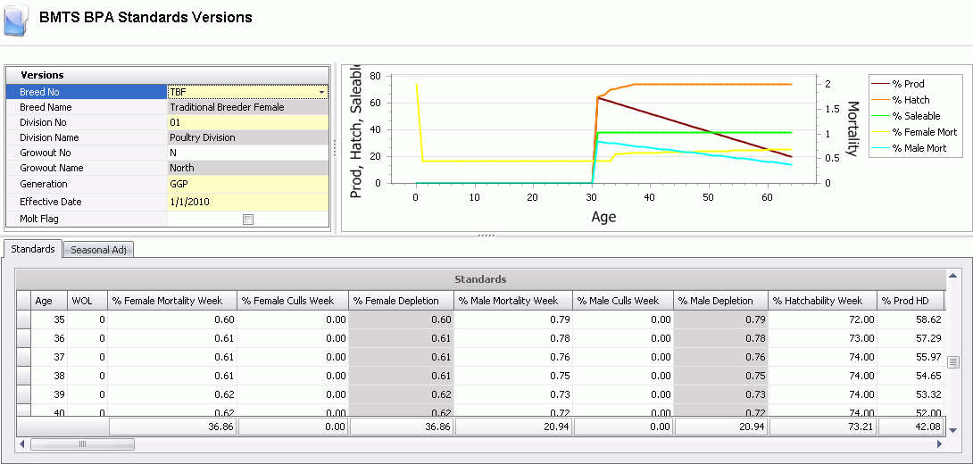Sort by % Female Mortality Week column
This screenshot has height=464, width=973.
tap(171, 301)
